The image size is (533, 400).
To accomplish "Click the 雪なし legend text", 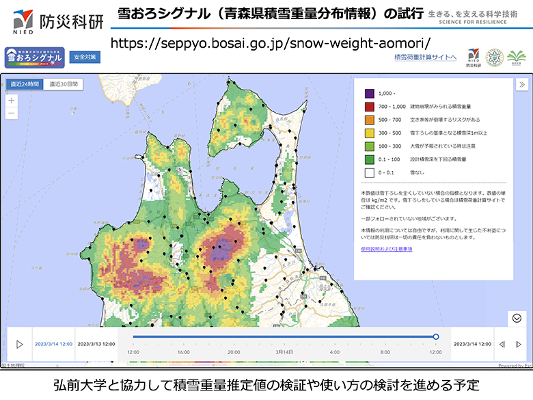I will click(417, 172).
